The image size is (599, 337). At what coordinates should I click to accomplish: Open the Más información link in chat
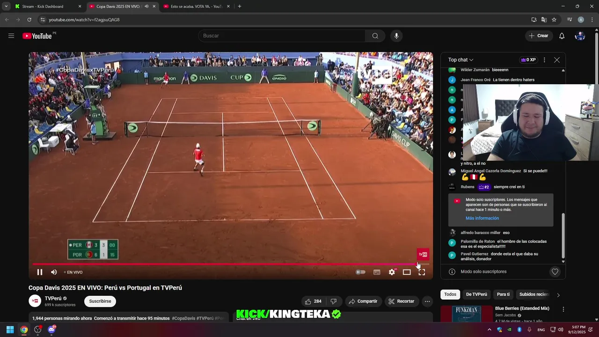tap(482, 218)
